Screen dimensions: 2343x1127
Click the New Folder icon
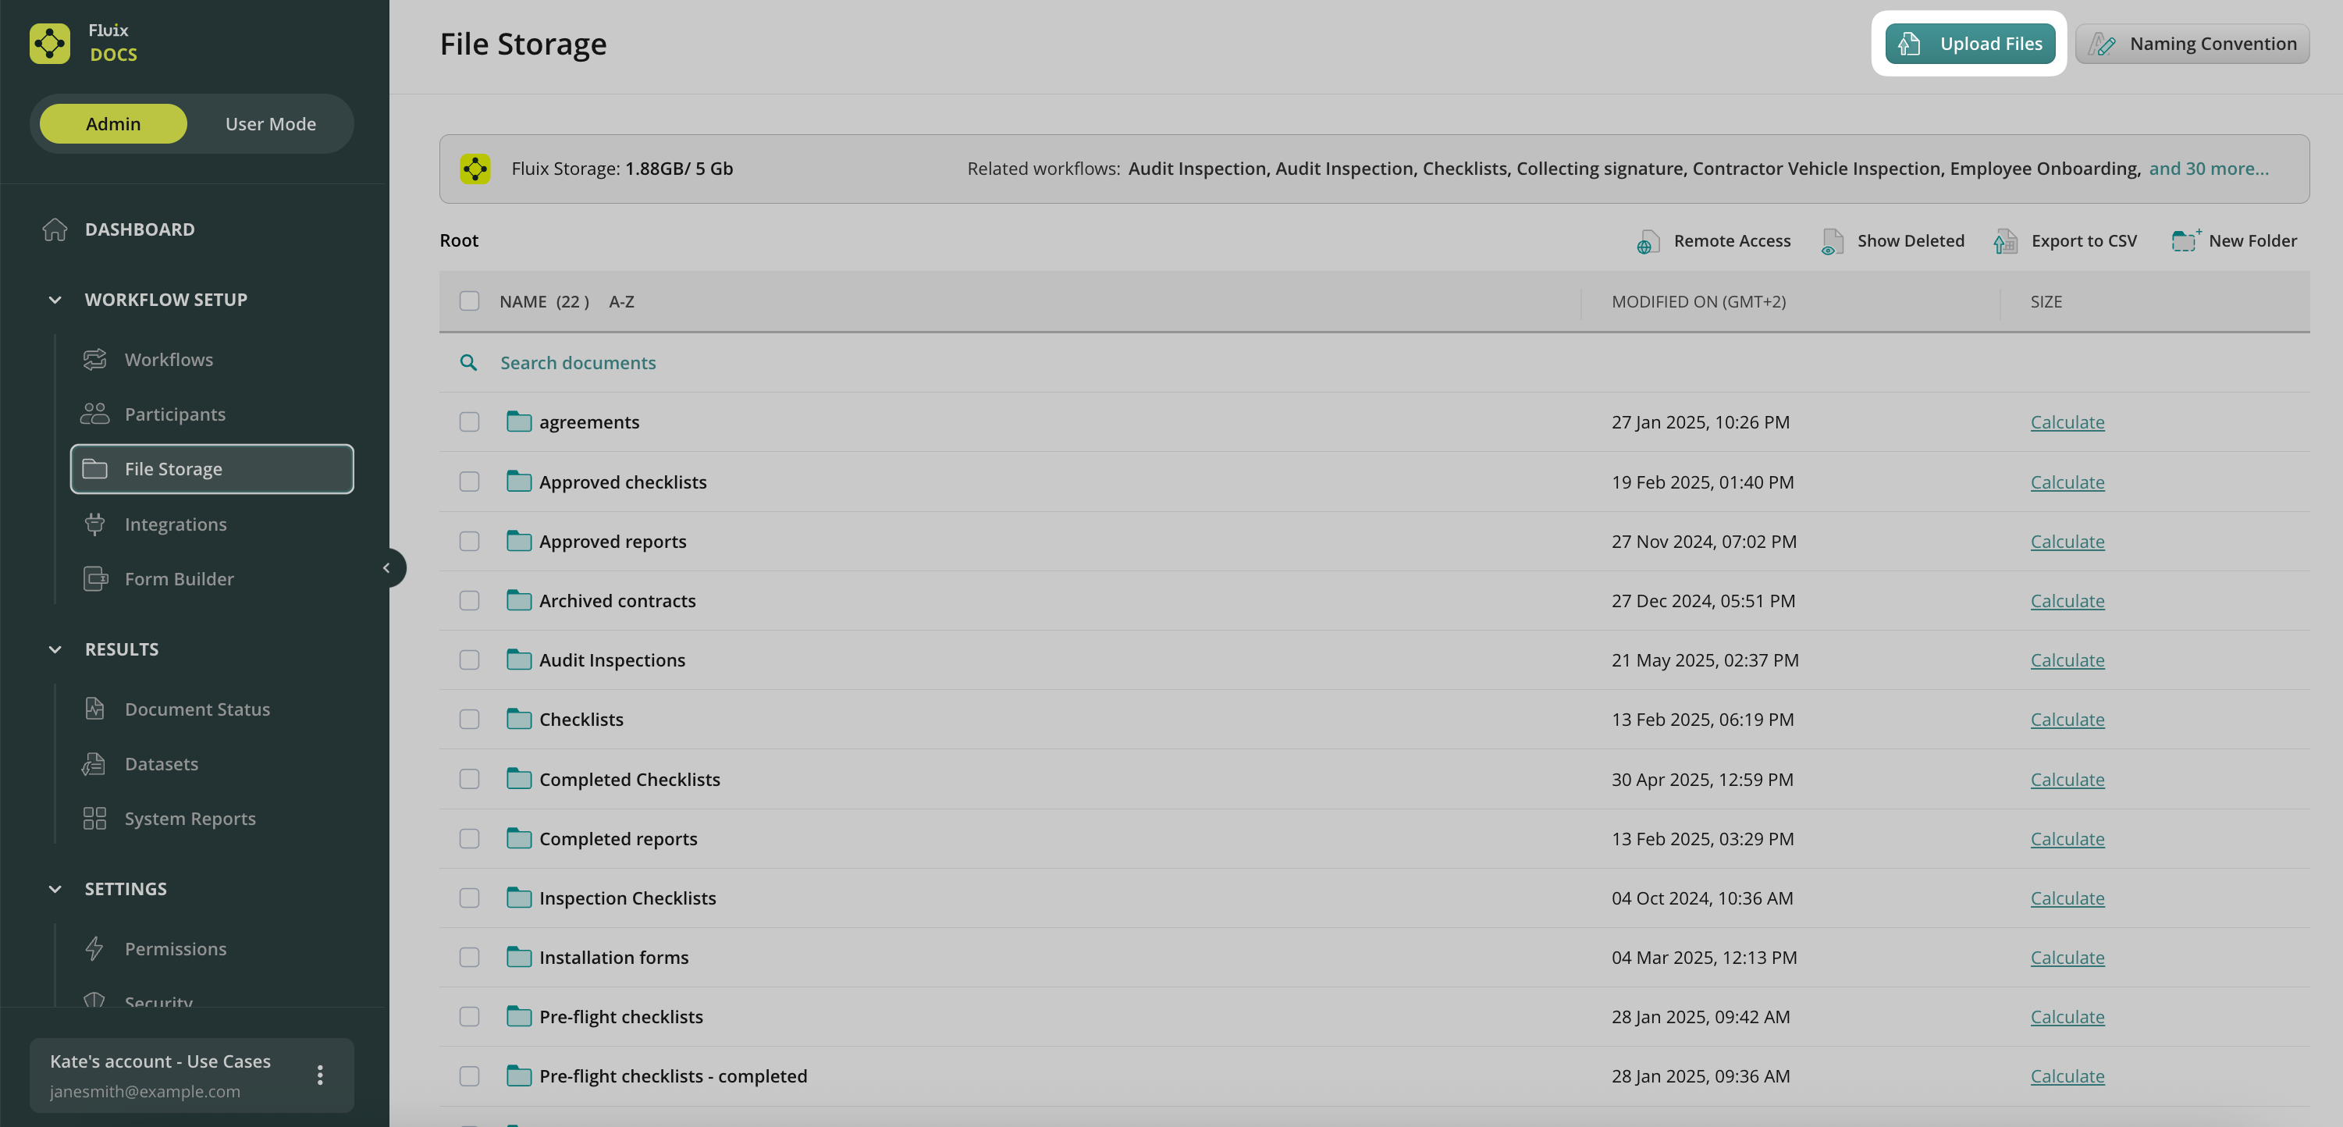point(2185,241)
